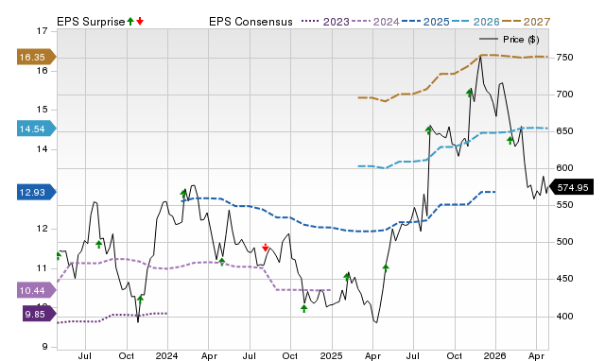Click the black 574.95 current price tag

pos(571,188)
